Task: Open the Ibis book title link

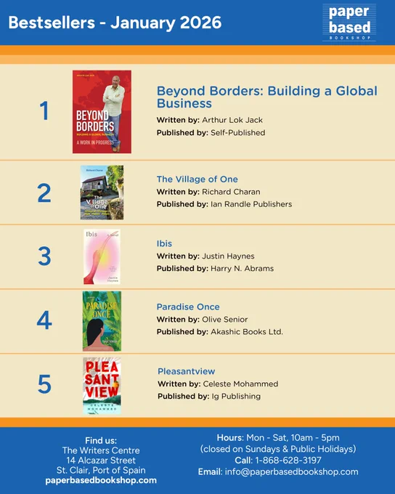Action: click(x=164, y=243)
